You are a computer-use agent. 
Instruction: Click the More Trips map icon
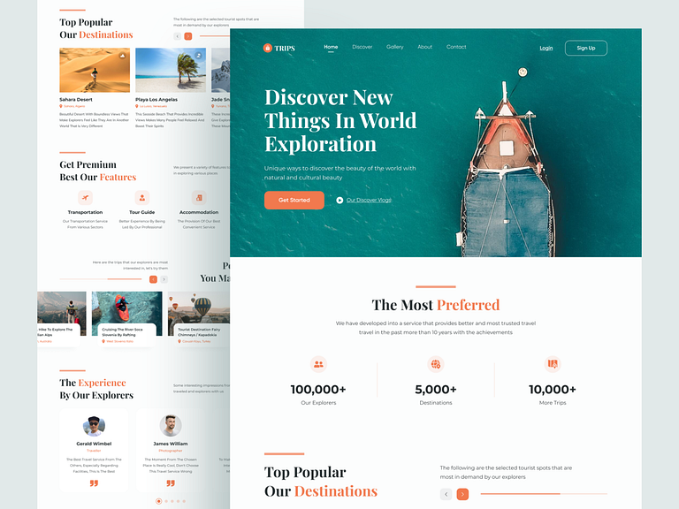(553, 364)
